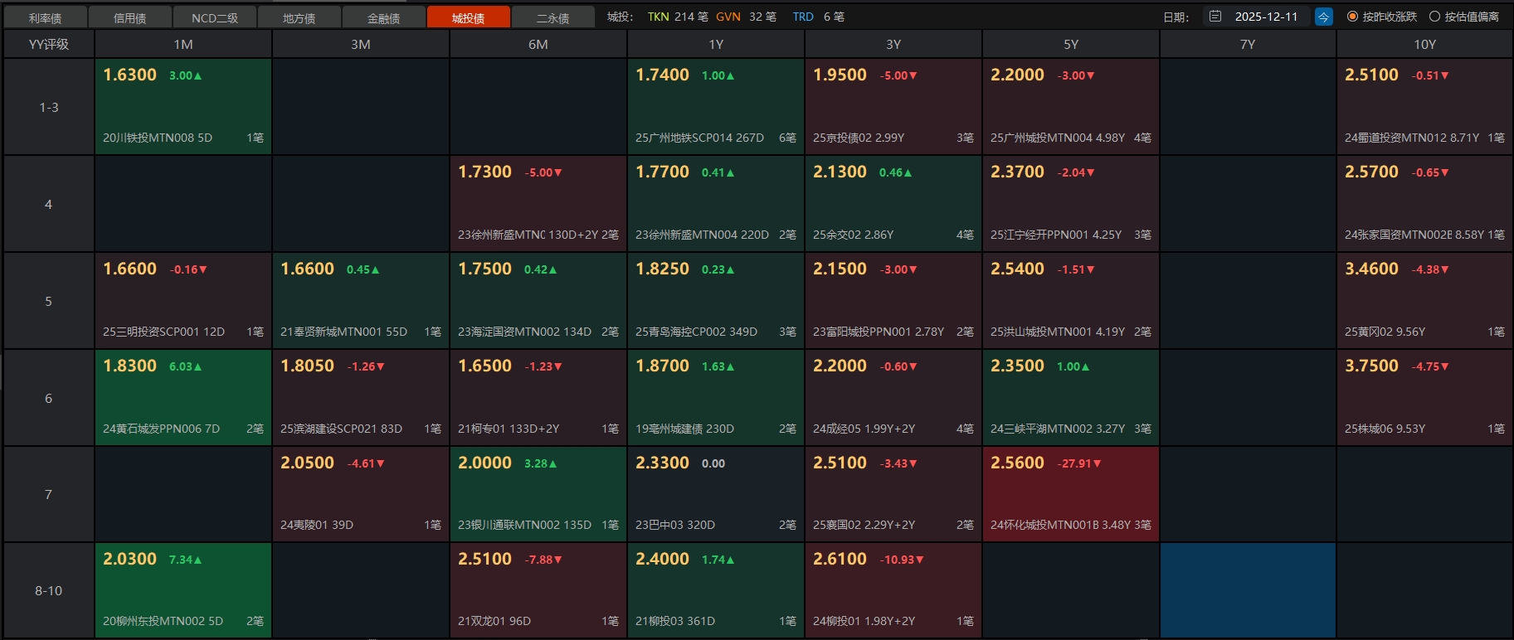Viewport: 1514px width, 640px height.
Task: Open cell 24柳投01 1.98Y+2Y
Action: point(893,590)
